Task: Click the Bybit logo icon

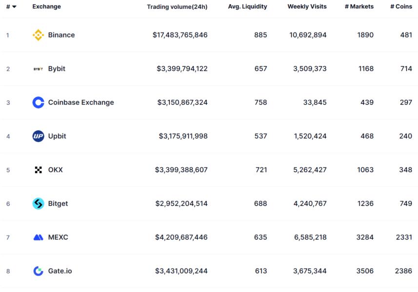Action: [x=38, y=69]
